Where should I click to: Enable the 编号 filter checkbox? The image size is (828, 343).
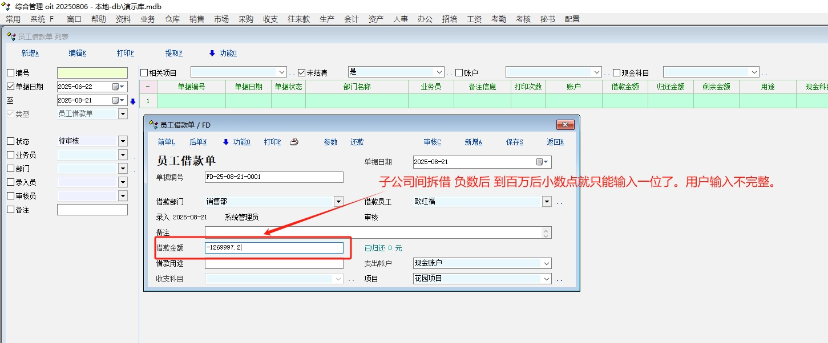[x=10, y=73]
